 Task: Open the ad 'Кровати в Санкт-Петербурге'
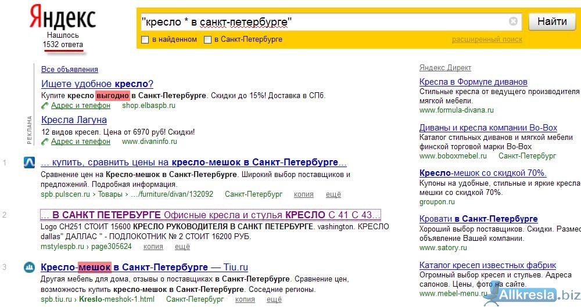[478, 218]
